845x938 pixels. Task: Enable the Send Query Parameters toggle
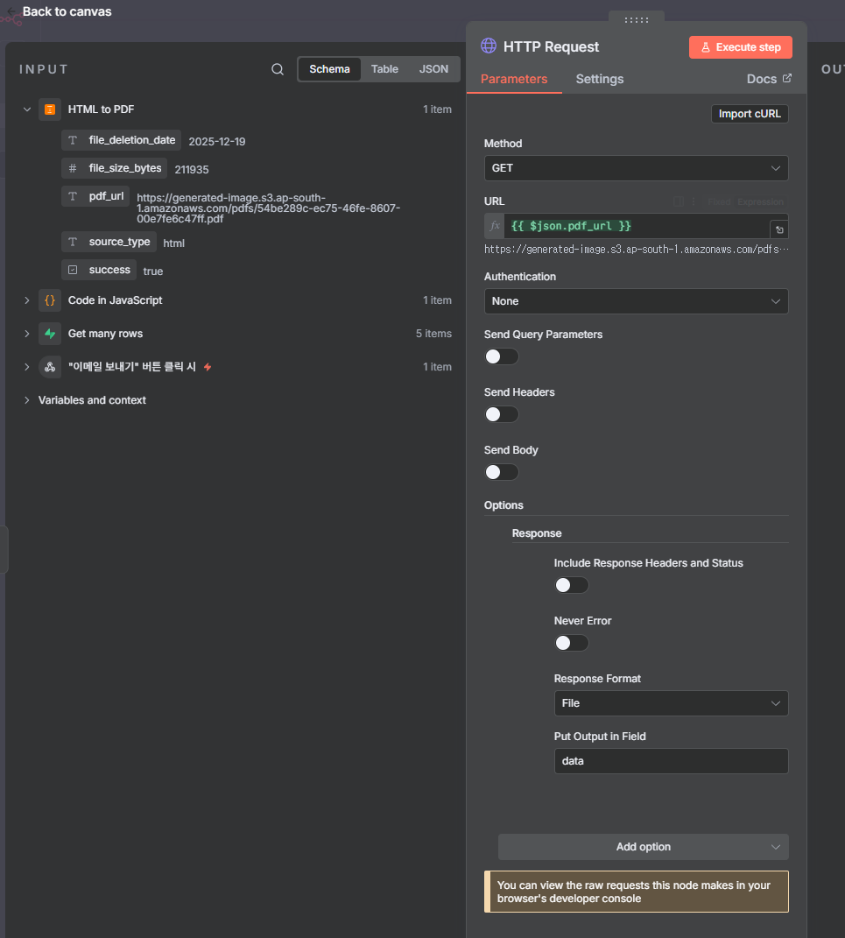(x=501, y=356)
